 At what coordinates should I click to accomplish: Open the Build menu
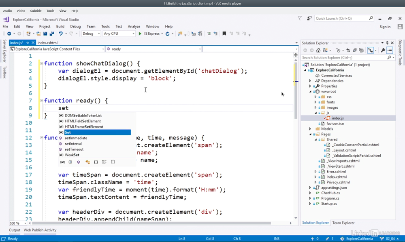click(x=60, y=27)
